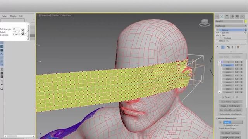Click the yellow object color swatch
Image resolution: width=248 pixels, height=139 pixels.
click(x=245, y=21)
